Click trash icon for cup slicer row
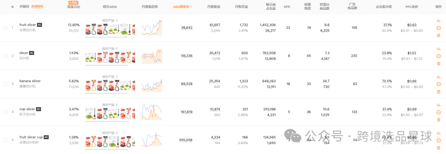Image resolution: width=446 pixels, height=154 pixels. (x=438, y=120)
